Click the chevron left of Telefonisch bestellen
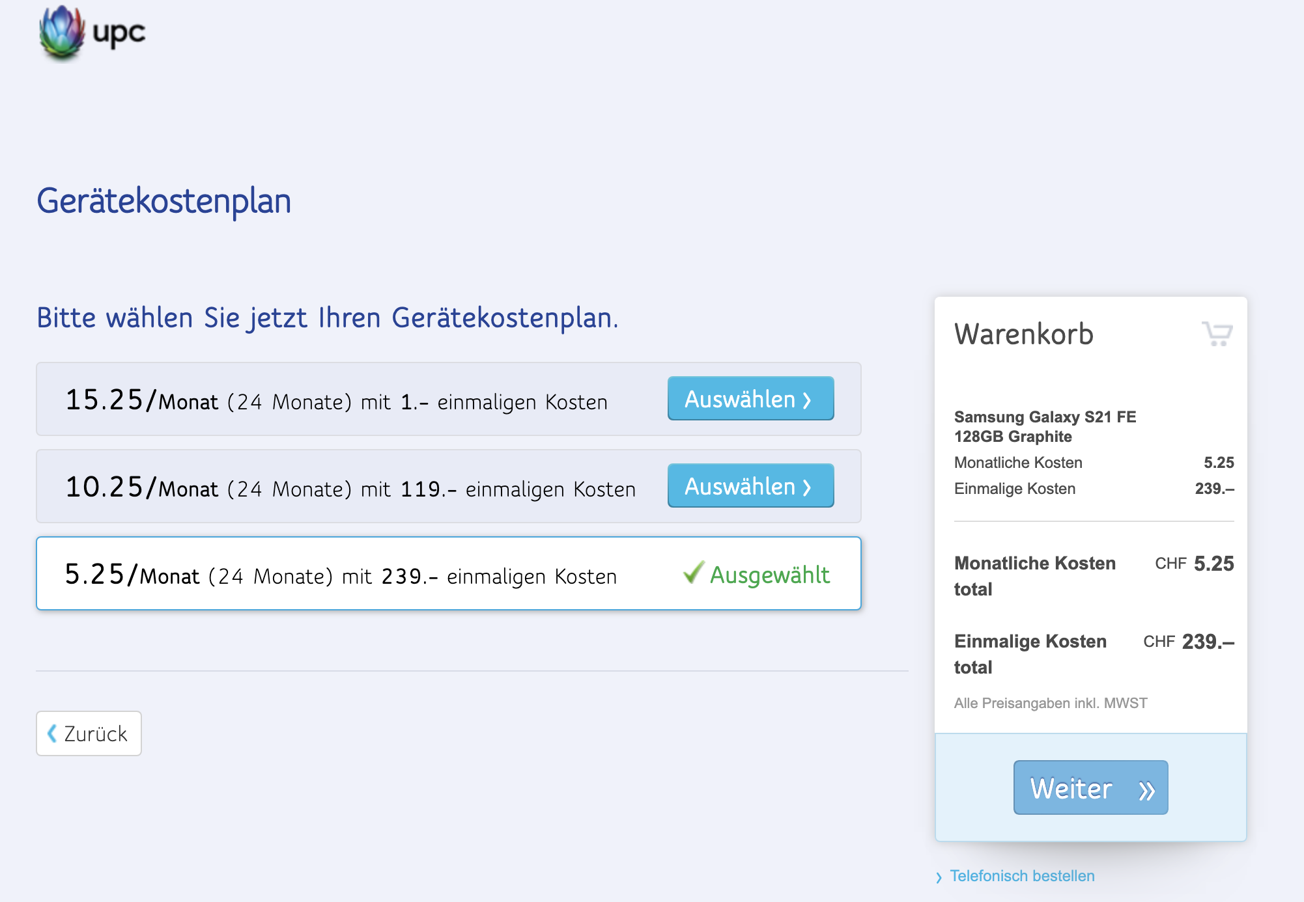Screen dimensions: 1304x902 pos(939,877)
